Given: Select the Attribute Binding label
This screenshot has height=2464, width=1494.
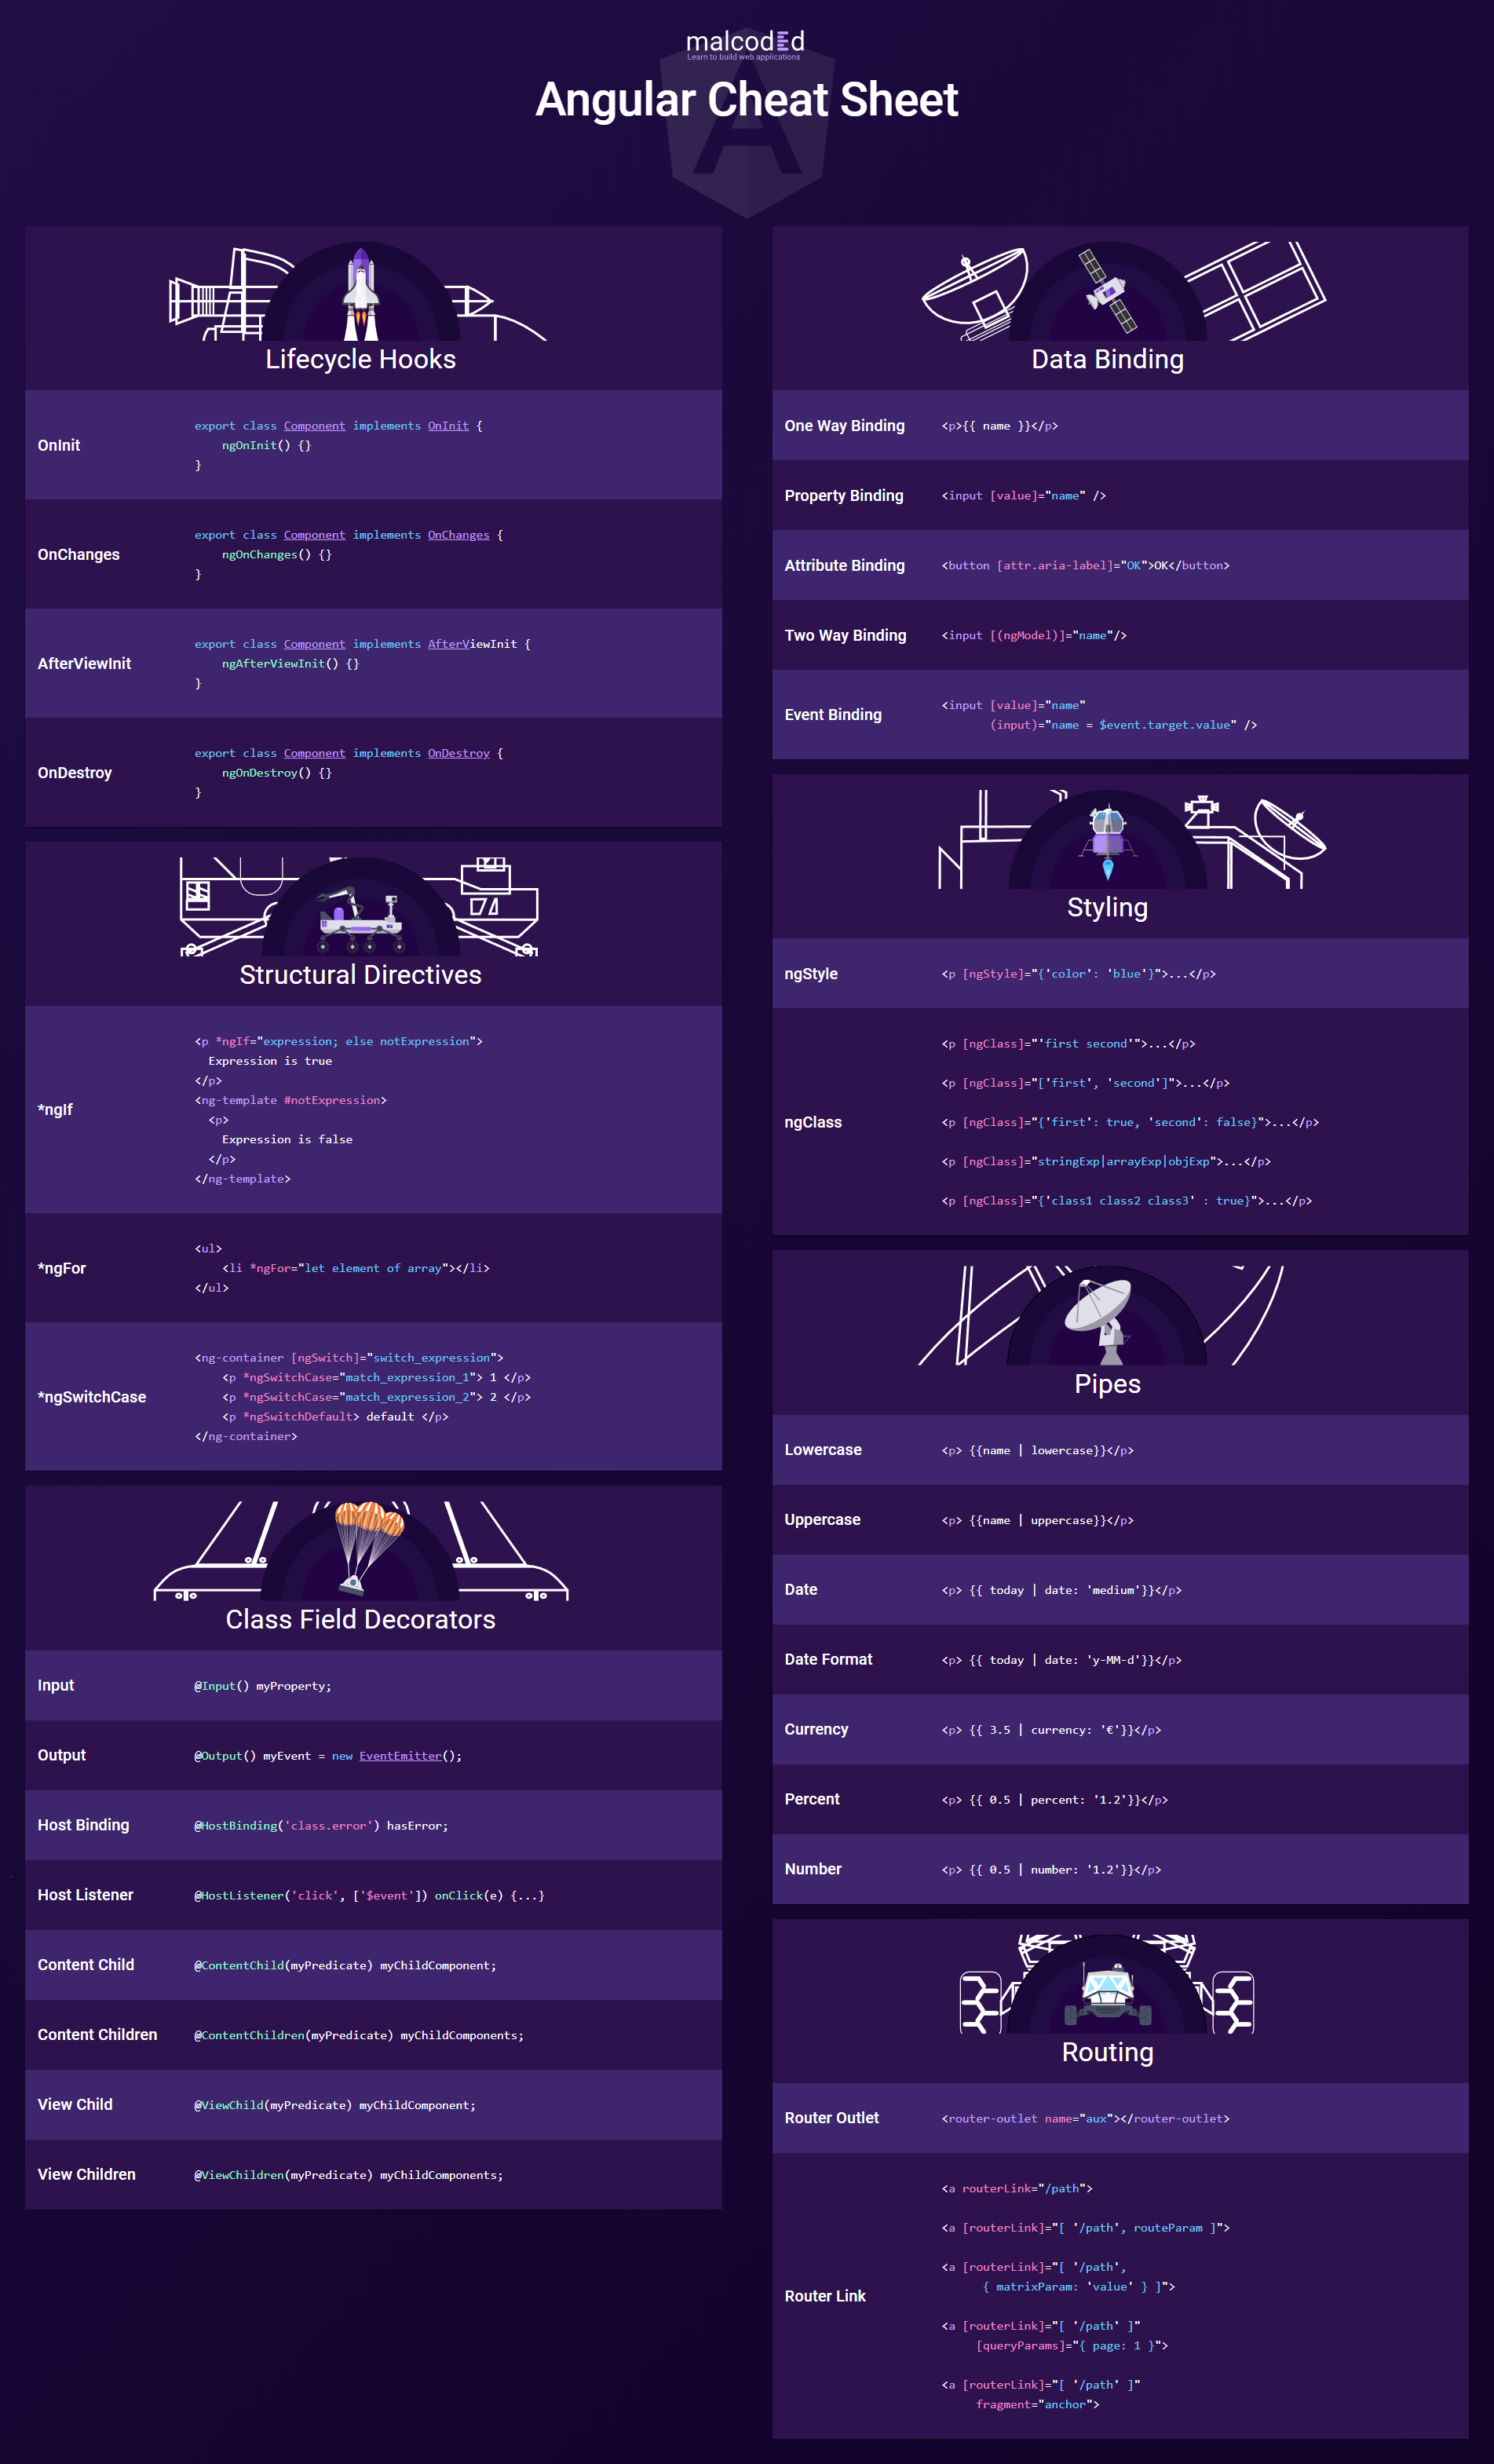Looking at the screenshot, I should click(x=844, y=566).
